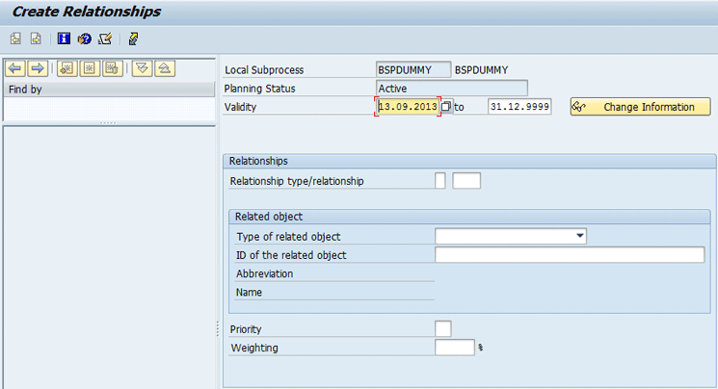Go forward with the right arrow button
Viewport: 718px width, 389px height.
pos(38,68)
